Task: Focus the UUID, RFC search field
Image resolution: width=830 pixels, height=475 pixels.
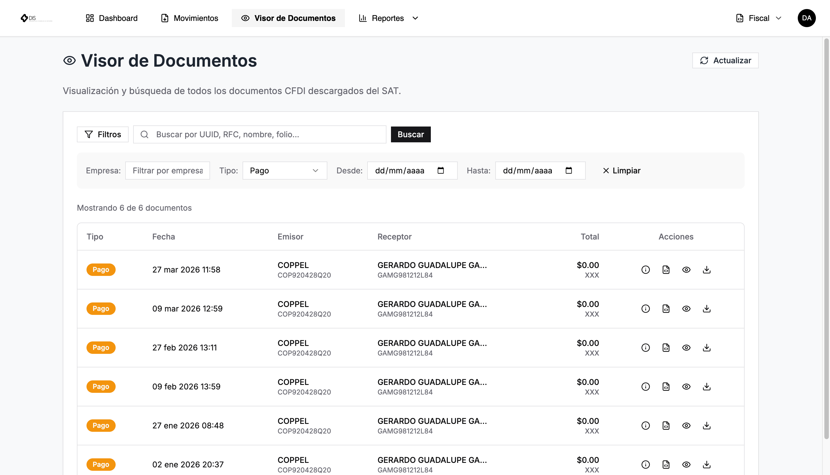Action: click(260, 134)
